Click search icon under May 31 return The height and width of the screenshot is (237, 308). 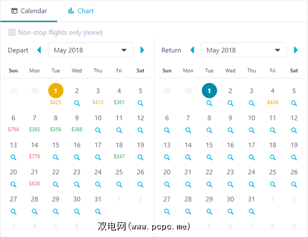coord(251,211)
